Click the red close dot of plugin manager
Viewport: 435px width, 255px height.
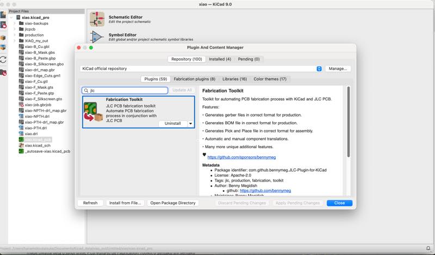(79, 48)
